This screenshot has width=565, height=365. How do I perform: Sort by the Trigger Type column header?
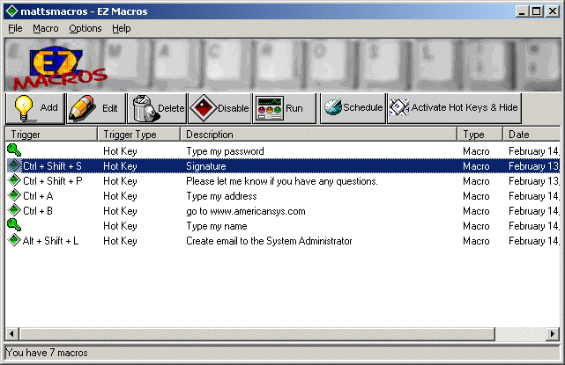click(138, 135)
